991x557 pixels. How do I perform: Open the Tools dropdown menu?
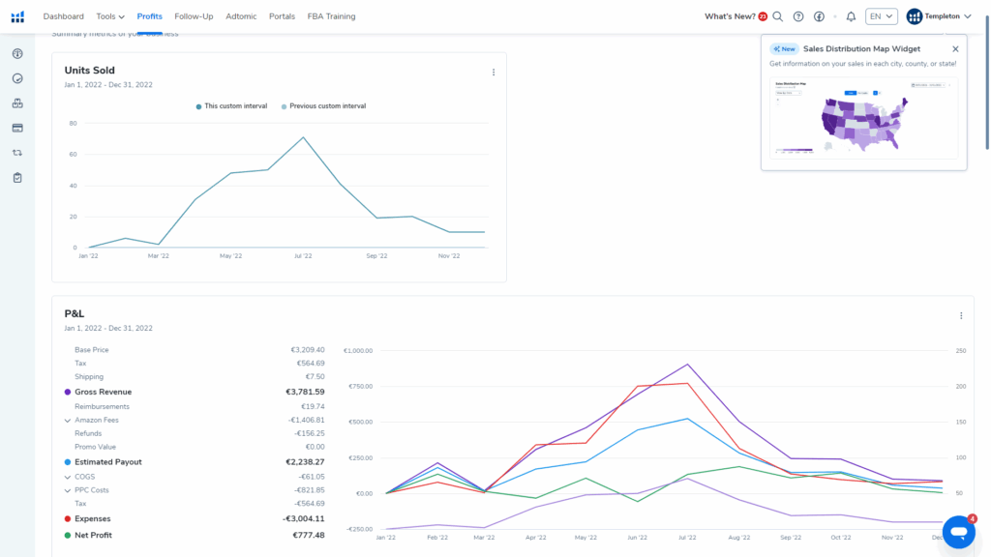[x=110, y=16]
